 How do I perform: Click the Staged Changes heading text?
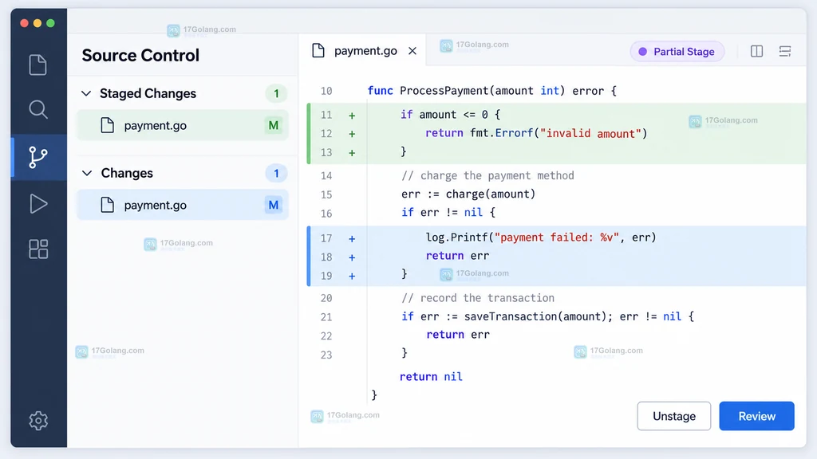(x=148, y=94)
